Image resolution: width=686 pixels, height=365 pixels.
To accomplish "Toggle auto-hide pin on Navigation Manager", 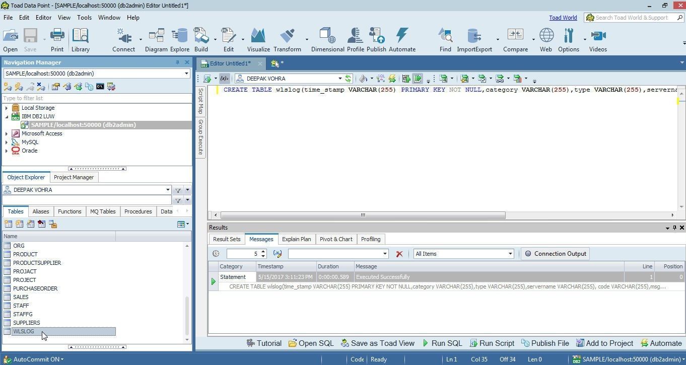I will coord(177,62).
